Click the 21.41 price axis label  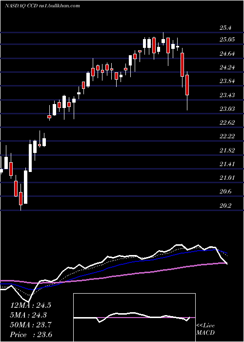pos(227,164)
